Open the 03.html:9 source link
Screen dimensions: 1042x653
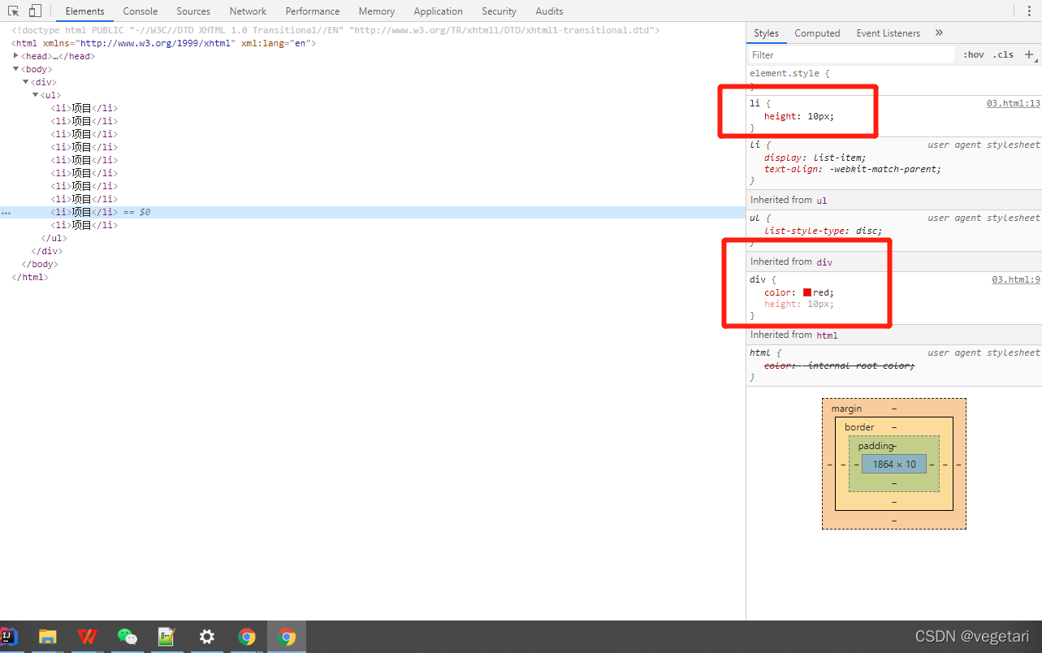pyautogui.click(x=1016, y=279)
